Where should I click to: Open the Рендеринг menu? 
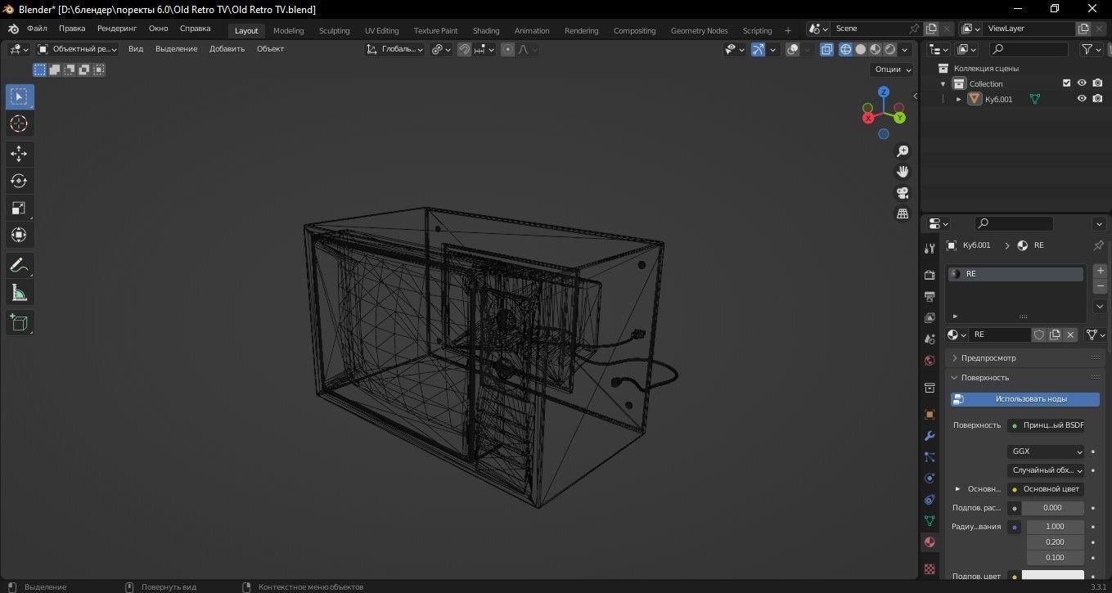point(117,29)
